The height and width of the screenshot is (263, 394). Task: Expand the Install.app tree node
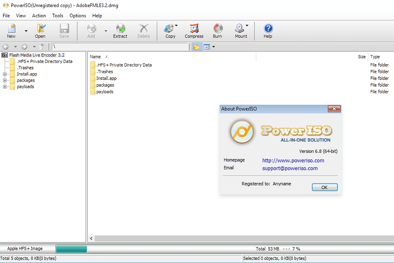point(5,74)
